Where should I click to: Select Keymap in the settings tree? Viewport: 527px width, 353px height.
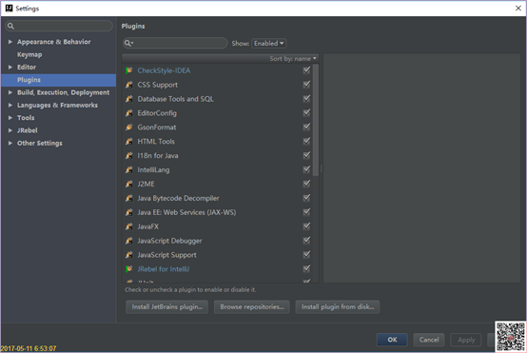click(x=29, y=54)
